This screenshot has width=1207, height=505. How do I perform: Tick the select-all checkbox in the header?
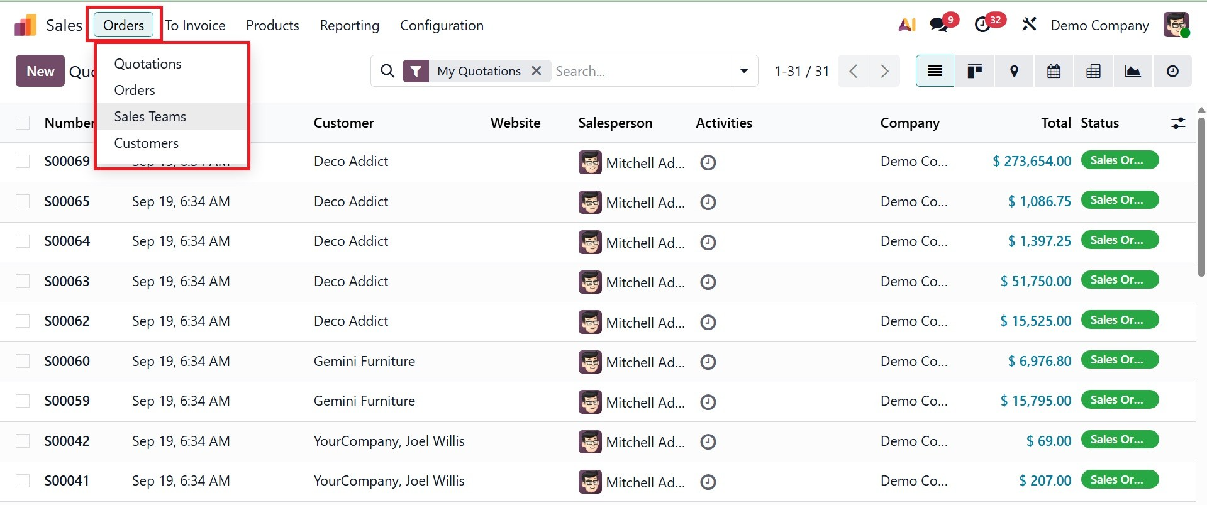(23, 123)
